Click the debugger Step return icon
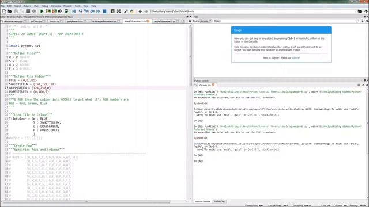The height and width of the screenshot is (207, 369). pyautogui.click(x=92, y=11)
